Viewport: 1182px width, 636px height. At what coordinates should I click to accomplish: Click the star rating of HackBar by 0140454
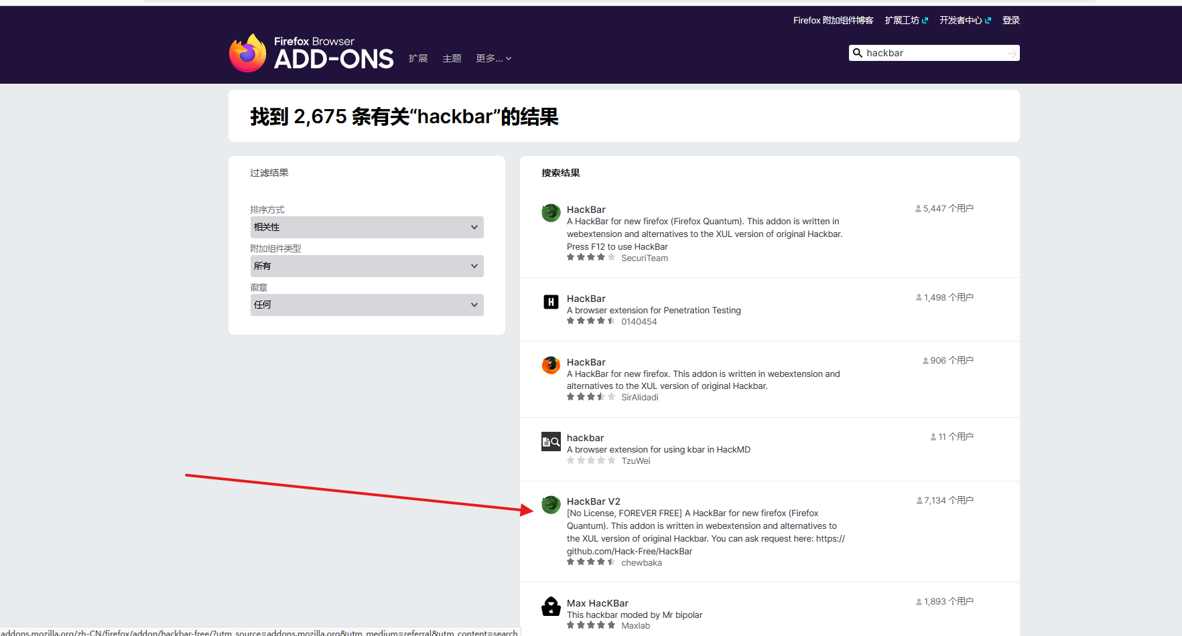(591, 321)
